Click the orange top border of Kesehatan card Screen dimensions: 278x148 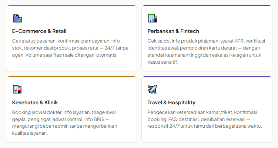coord(71,77)
